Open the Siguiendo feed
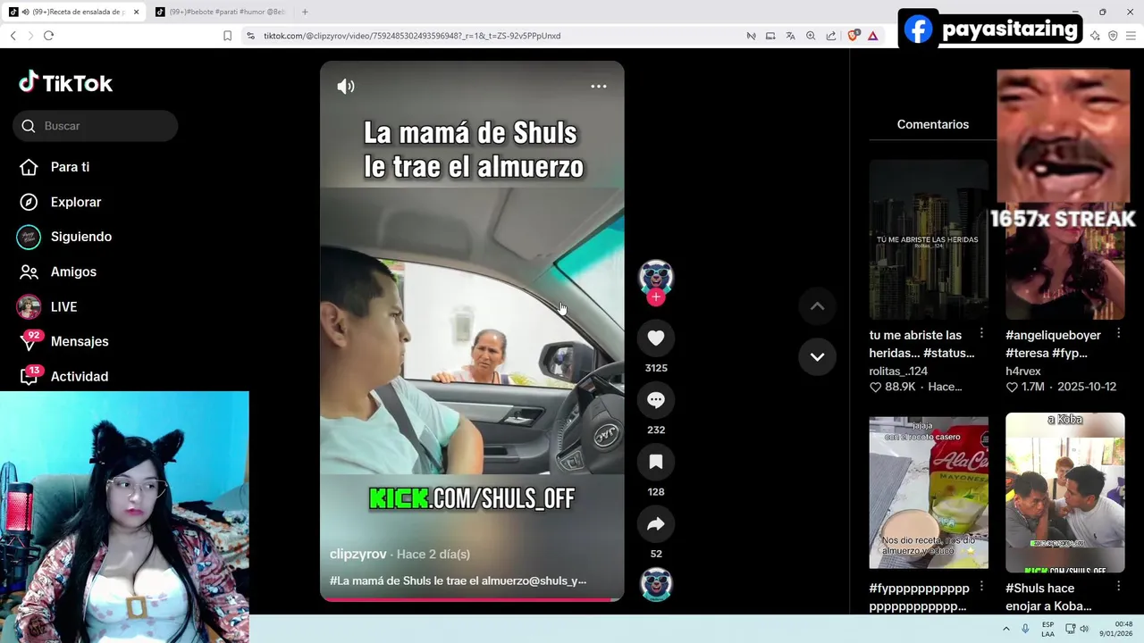1144x643 pixels. click(x=80, y=237)
